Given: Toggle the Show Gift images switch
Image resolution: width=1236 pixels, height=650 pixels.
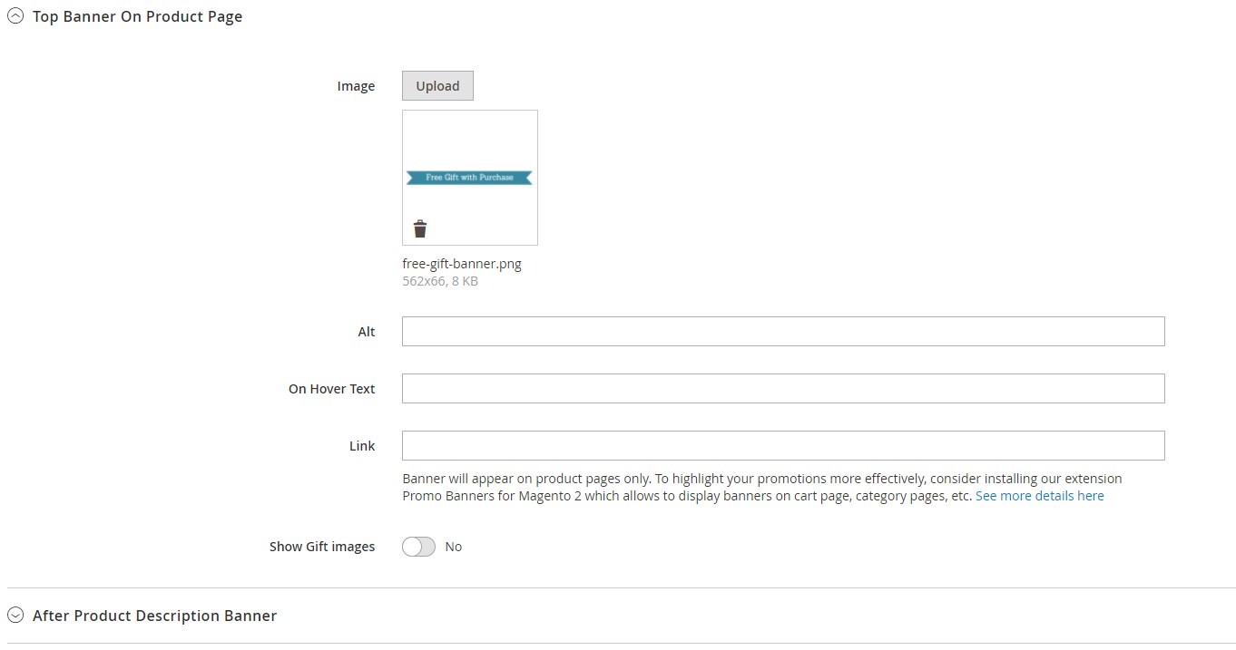Looking at the screenshot, I should pos(419,547).
